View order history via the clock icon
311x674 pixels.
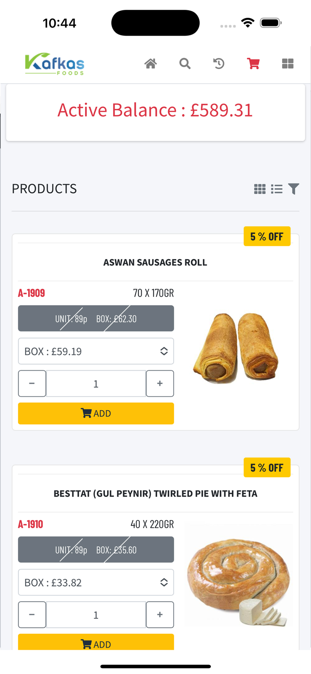(x=219, y=63)
